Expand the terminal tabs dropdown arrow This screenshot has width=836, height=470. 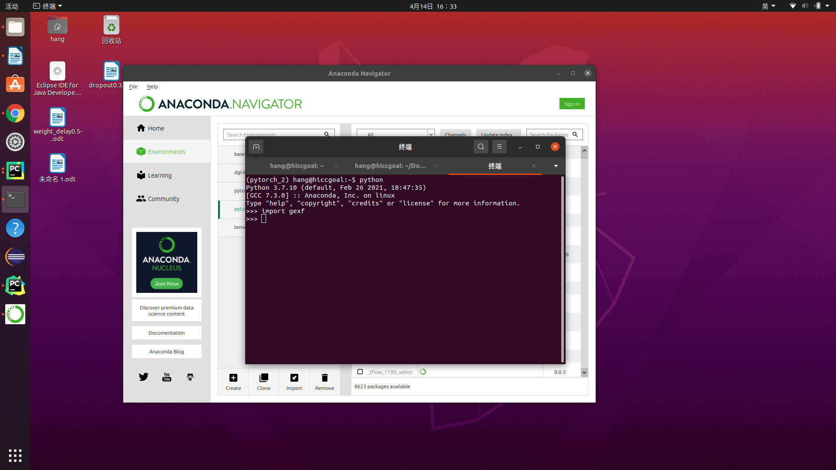click(x=556, y=166)
